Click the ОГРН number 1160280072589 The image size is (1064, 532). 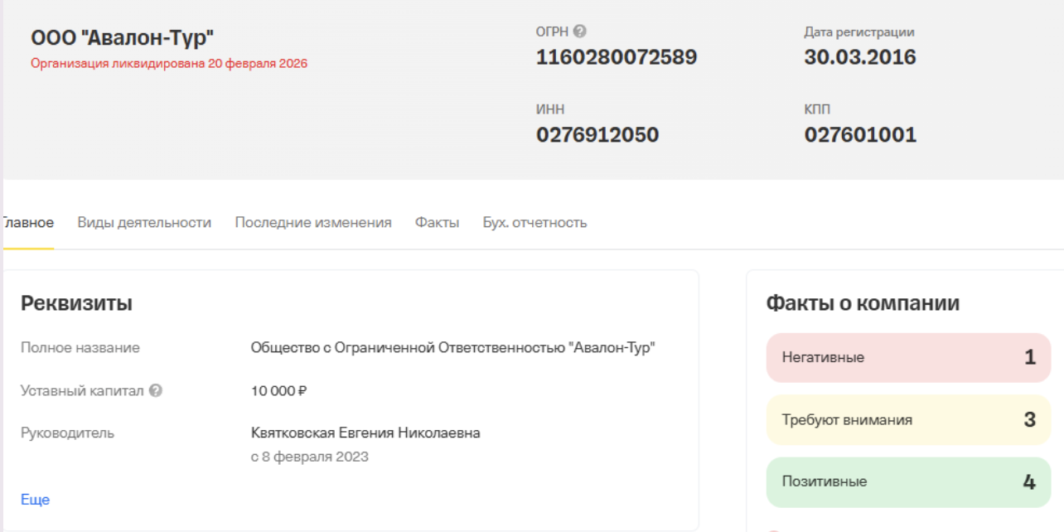coord(617,57)
